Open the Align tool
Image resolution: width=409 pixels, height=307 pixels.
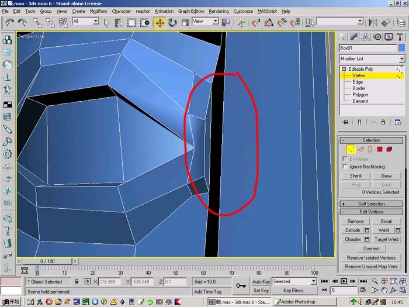386,23
